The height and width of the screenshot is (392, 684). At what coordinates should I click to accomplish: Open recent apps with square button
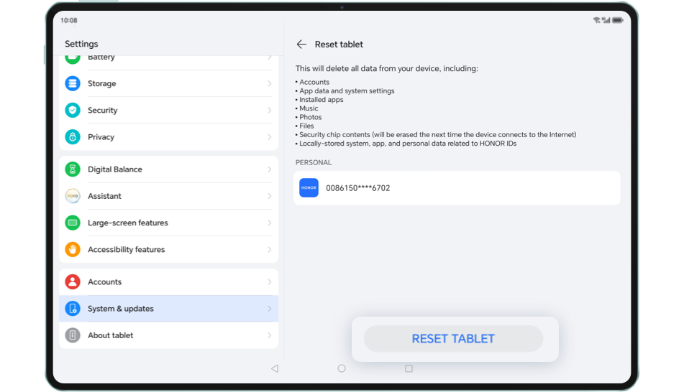(x=409, y=368)
